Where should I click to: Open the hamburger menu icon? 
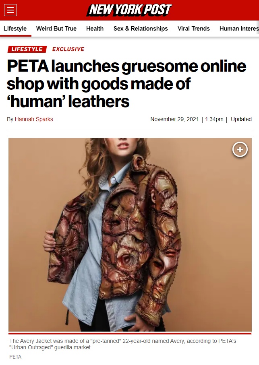click(x=10, y=10)
